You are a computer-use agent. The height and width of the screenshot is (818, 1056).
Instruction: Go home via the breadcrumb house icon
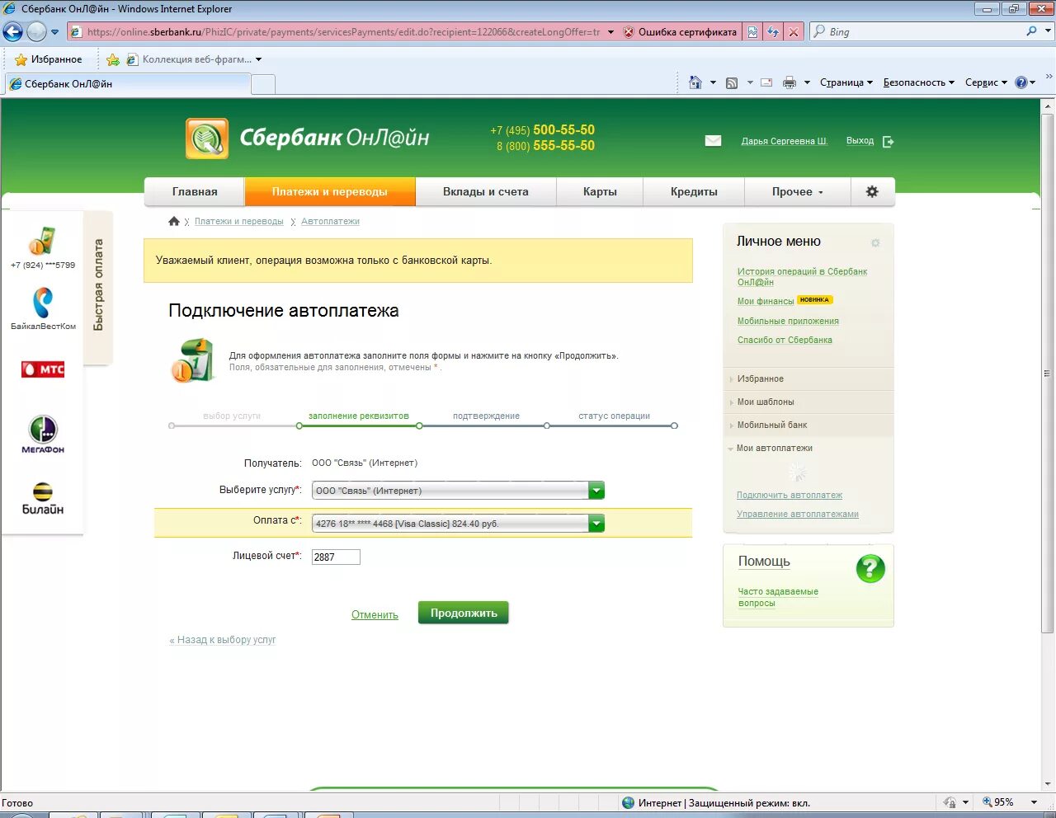[x=173, y=221]
